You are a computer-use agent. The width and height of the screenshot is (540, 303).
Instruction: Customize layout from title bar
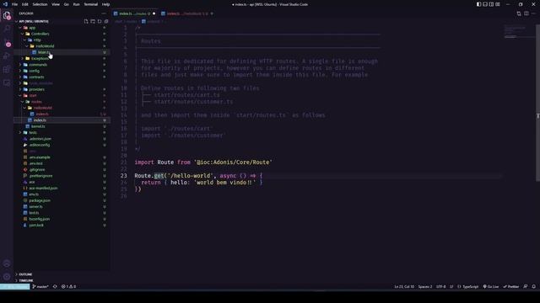point(498,4)
